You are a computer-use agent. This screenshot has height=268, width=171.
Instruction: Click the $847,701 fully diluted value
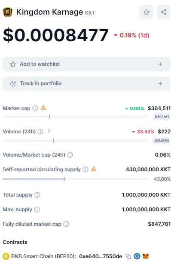159,224
